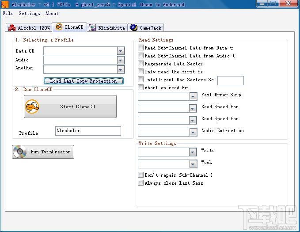Viewport: 300px width, 232px height.
Task: Open the Week dropdown in Write Settings
Action: [193, 164]
